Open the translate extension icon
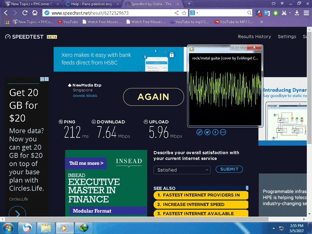The height and width of the screenshot is (234, 312). pyautogui.click(x=267, y=13)
